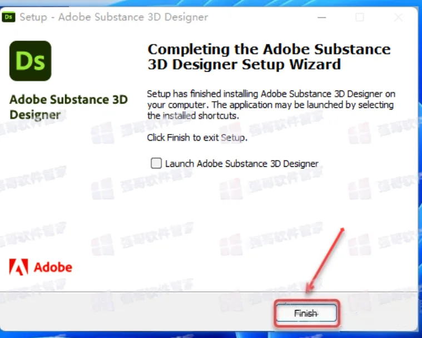Minimize the Setup window
422x338 pixels.
coord(321,17)
